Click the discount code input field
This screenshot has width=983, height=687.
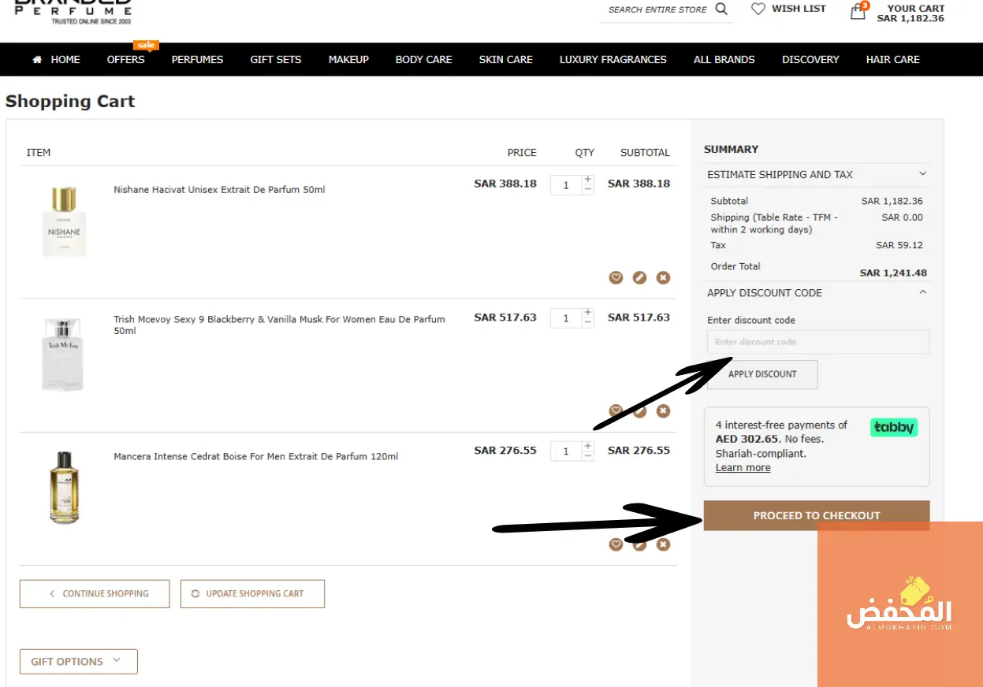click(x=818, y=342)
